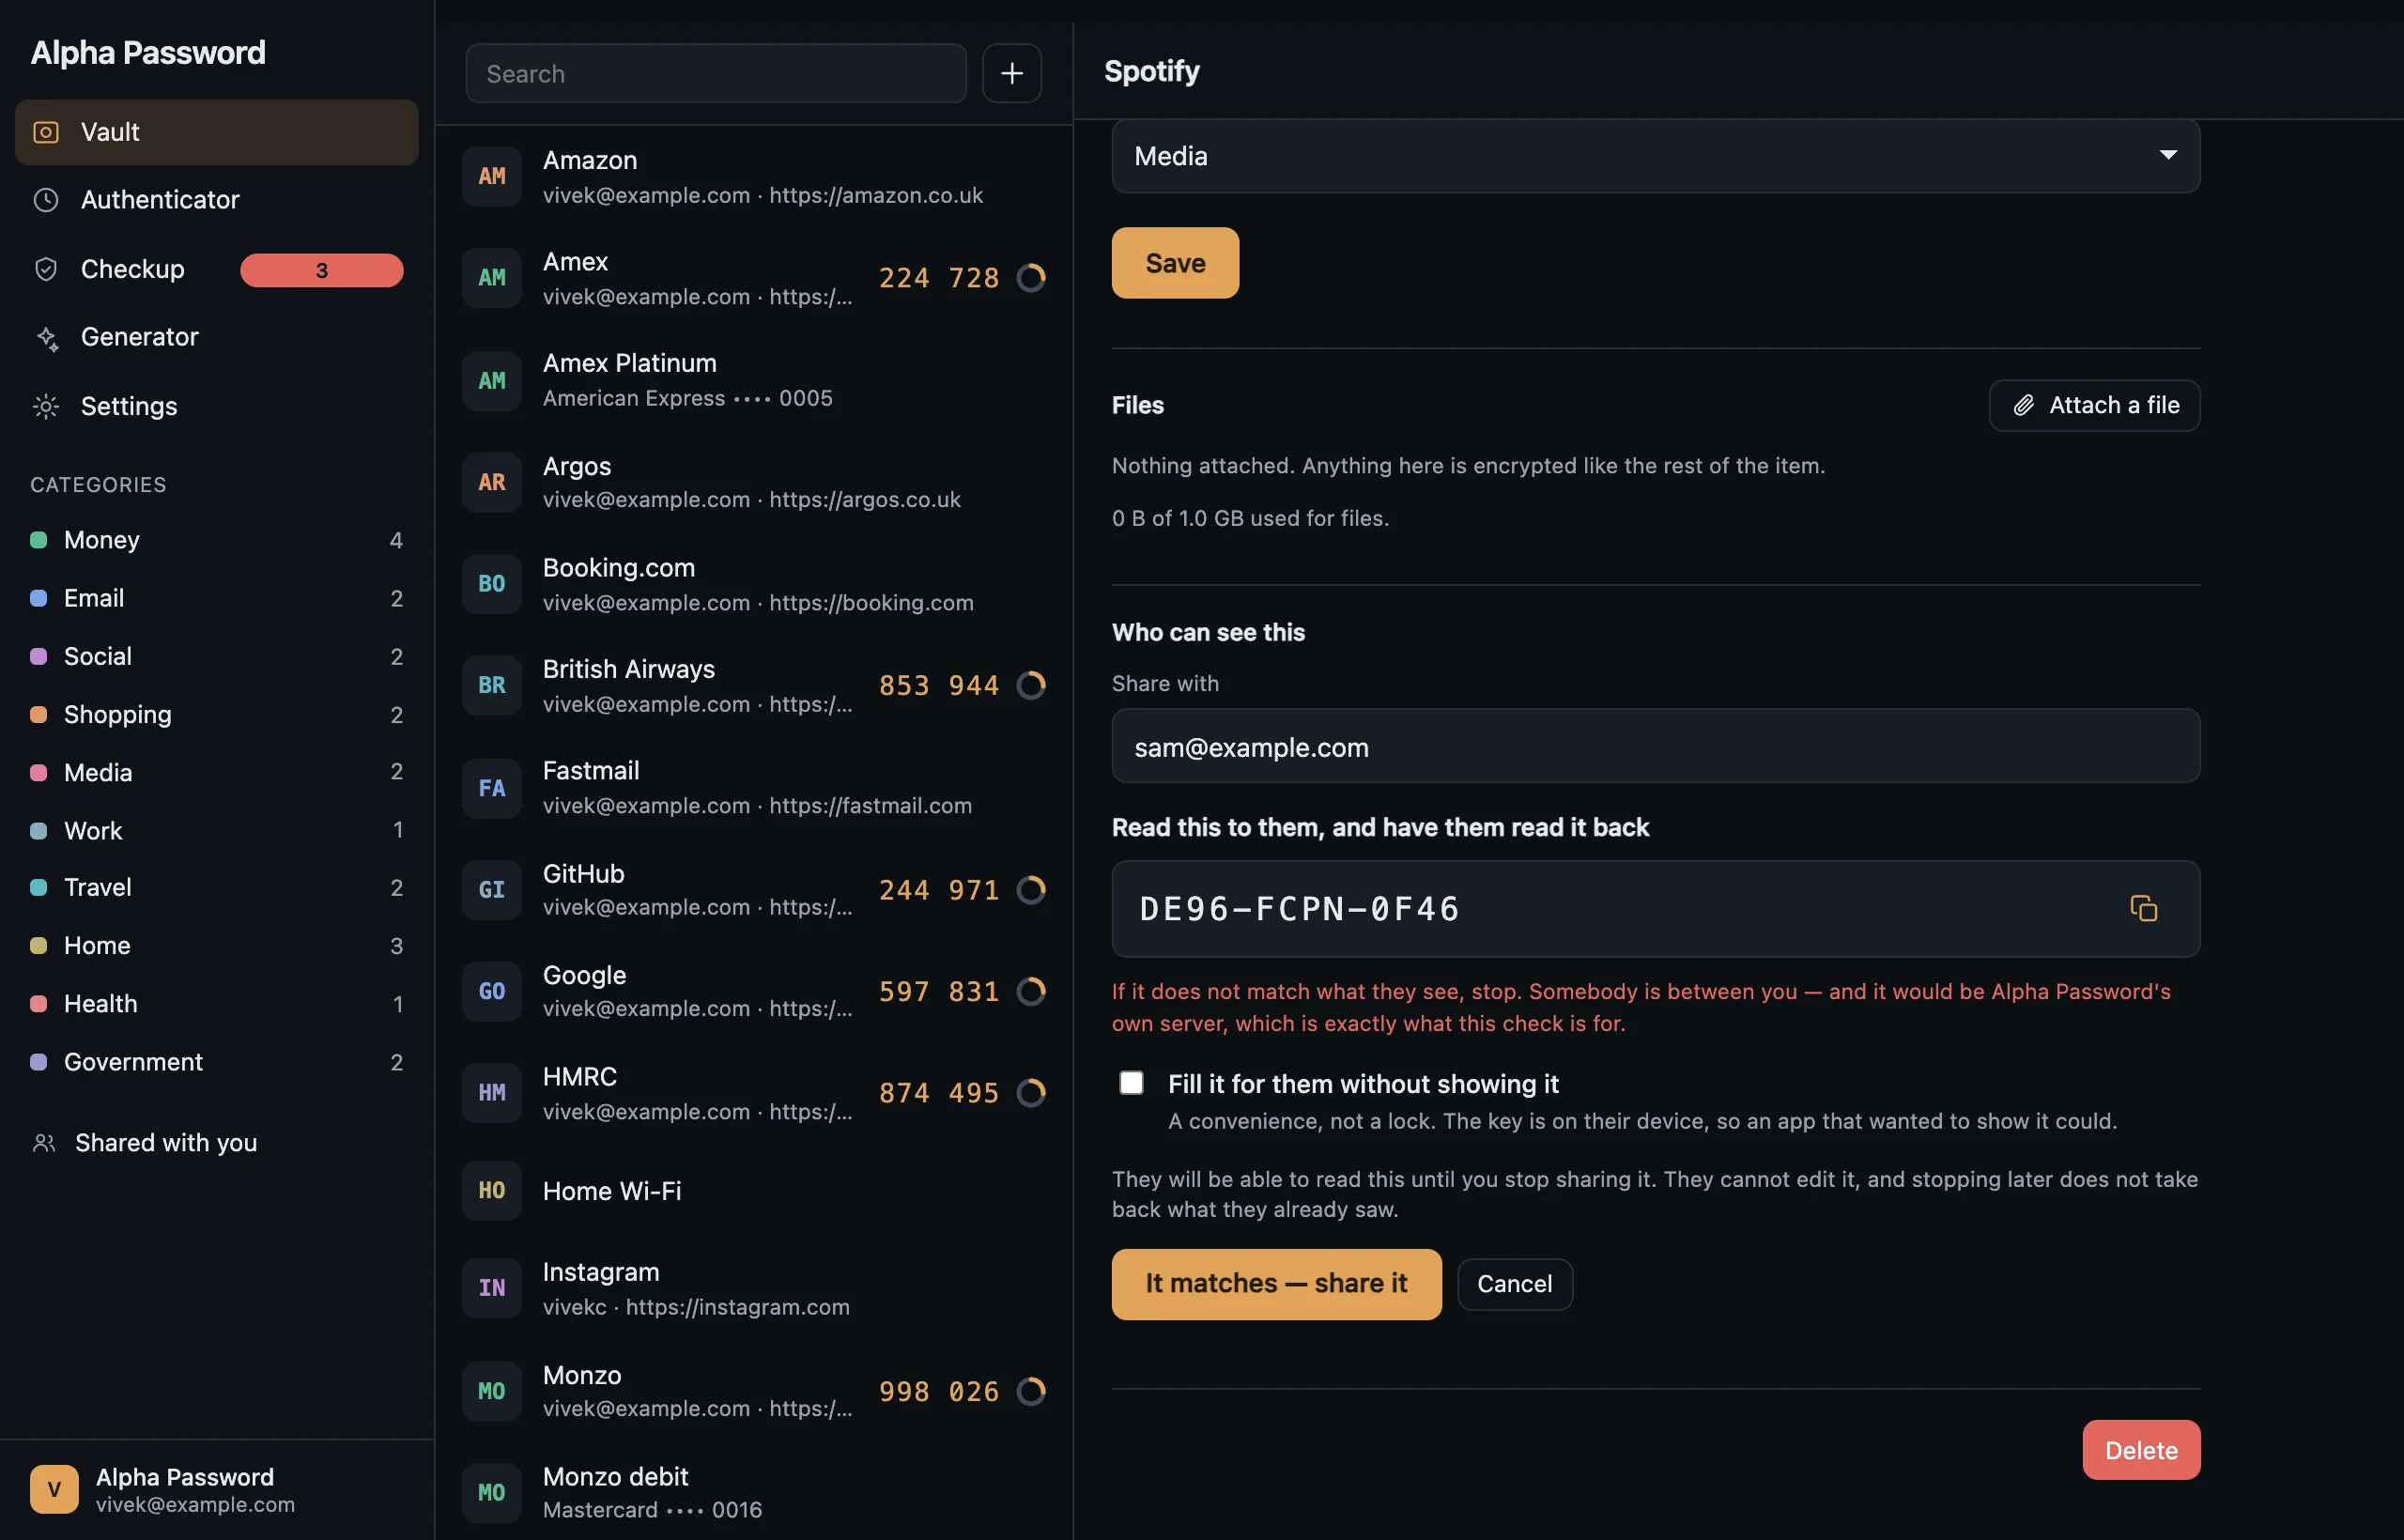Click the Checkup shield icon

click(46, 269)
